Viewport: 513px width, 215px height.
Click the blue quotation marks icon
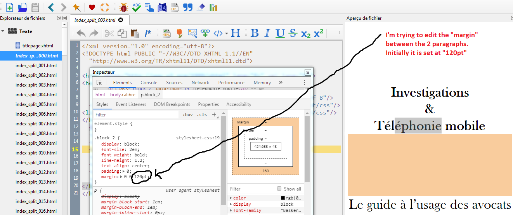coord(188,7)
